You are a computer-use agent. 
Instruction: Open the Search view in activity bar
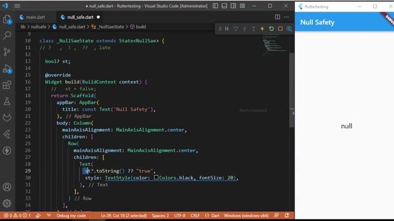click(7, 35)
